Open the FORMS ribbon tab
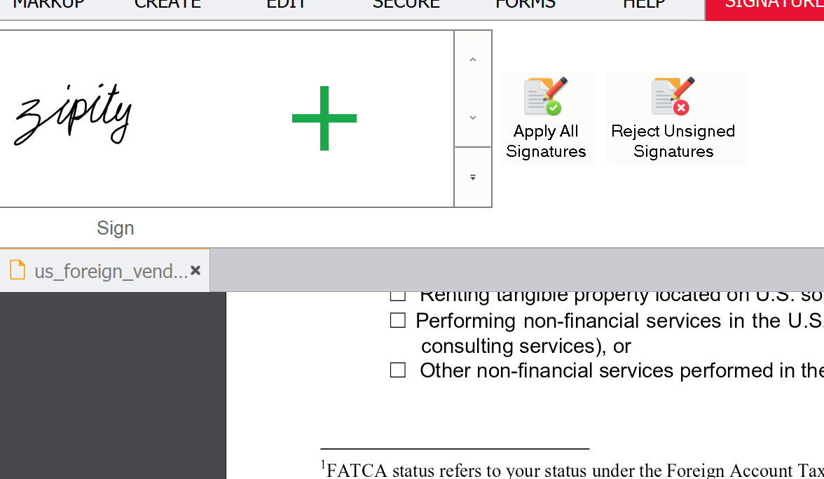This screenshot has height=479, width=824. pyautogui.click(x=525, y=4)
